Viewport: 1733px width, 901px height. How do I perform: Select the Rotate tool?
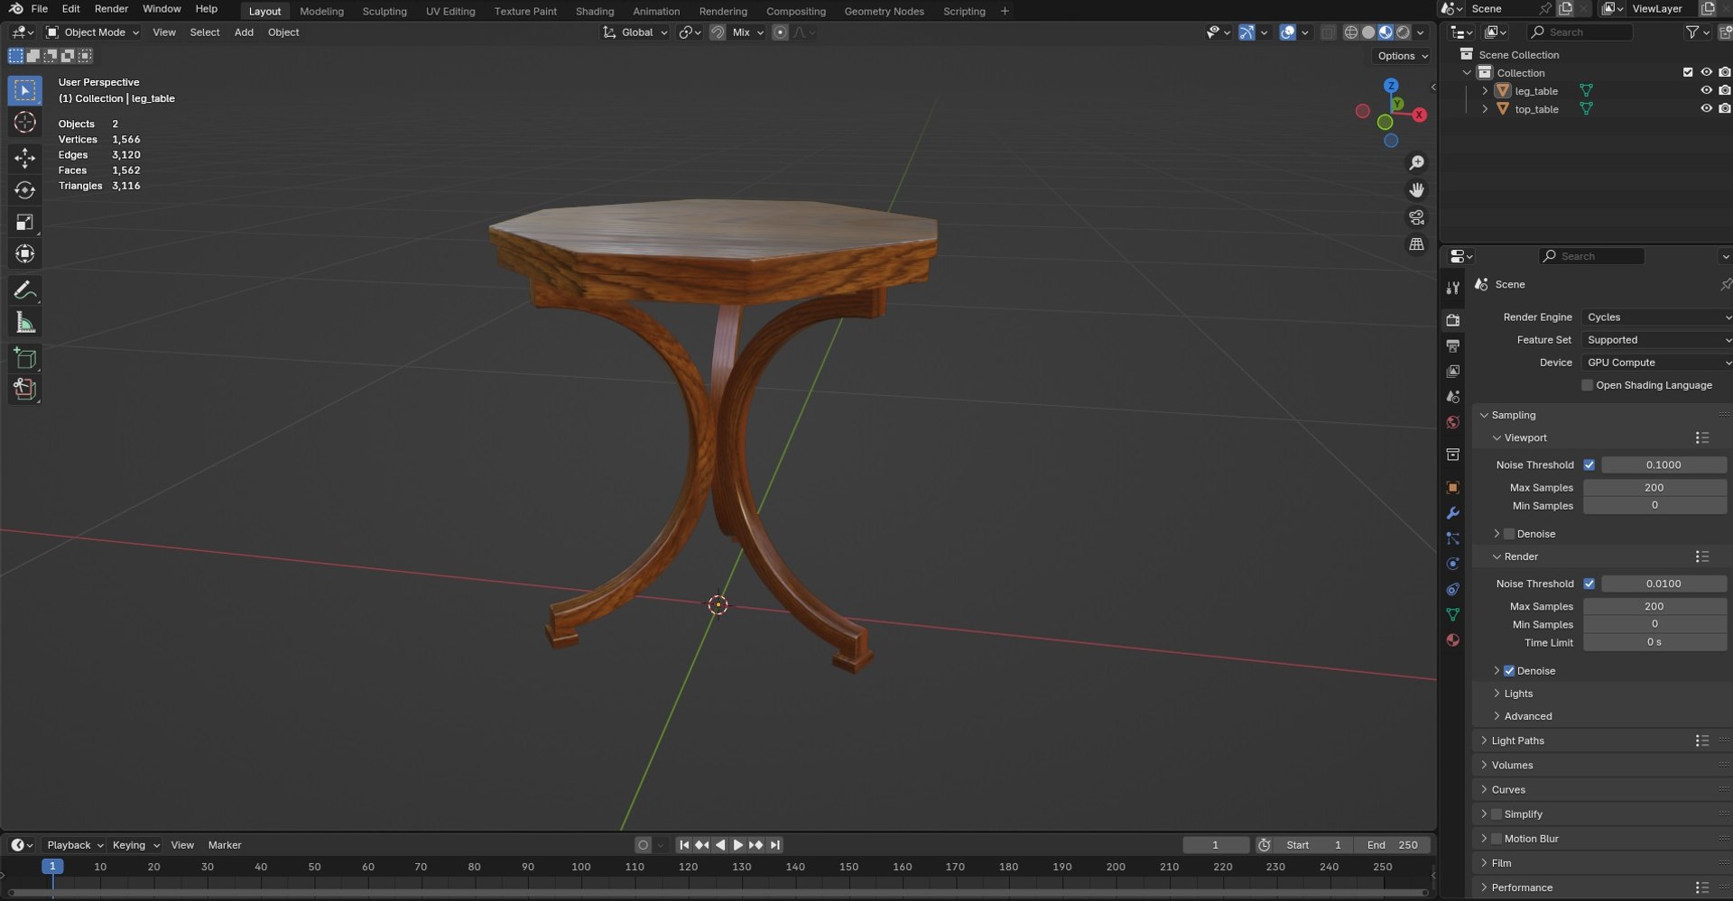[x=25, y=190]
